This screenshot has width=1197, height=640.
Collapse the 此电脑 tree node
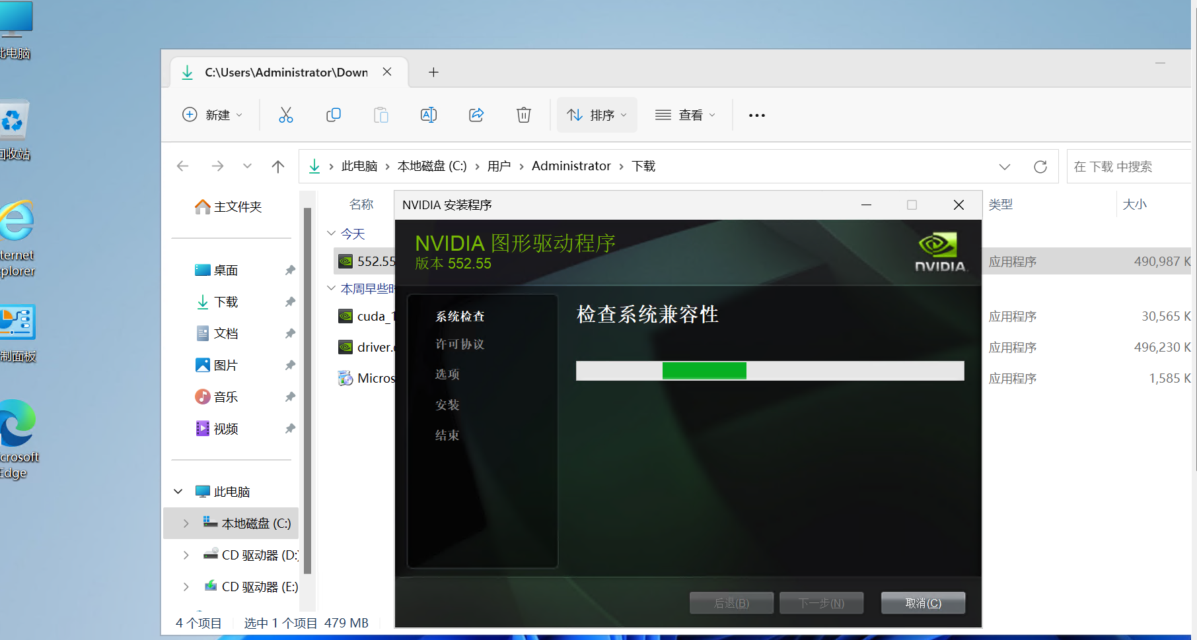click(x=178, y=492)
